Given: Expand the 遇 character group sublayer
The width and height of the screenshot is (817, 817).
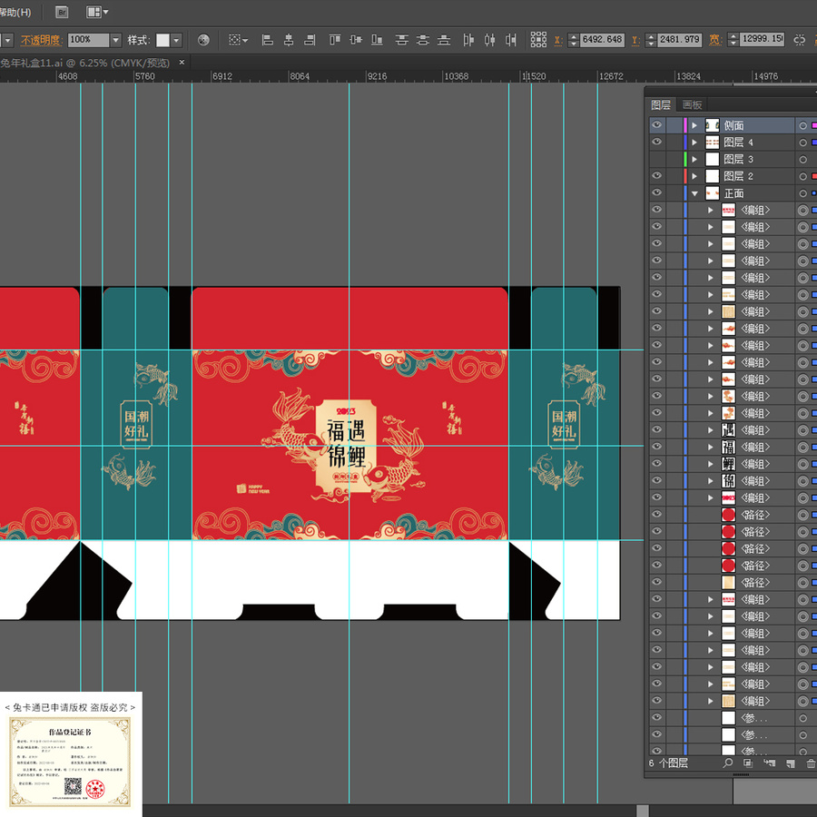Looking at the screenshot, I should click(x=710, y=430).
